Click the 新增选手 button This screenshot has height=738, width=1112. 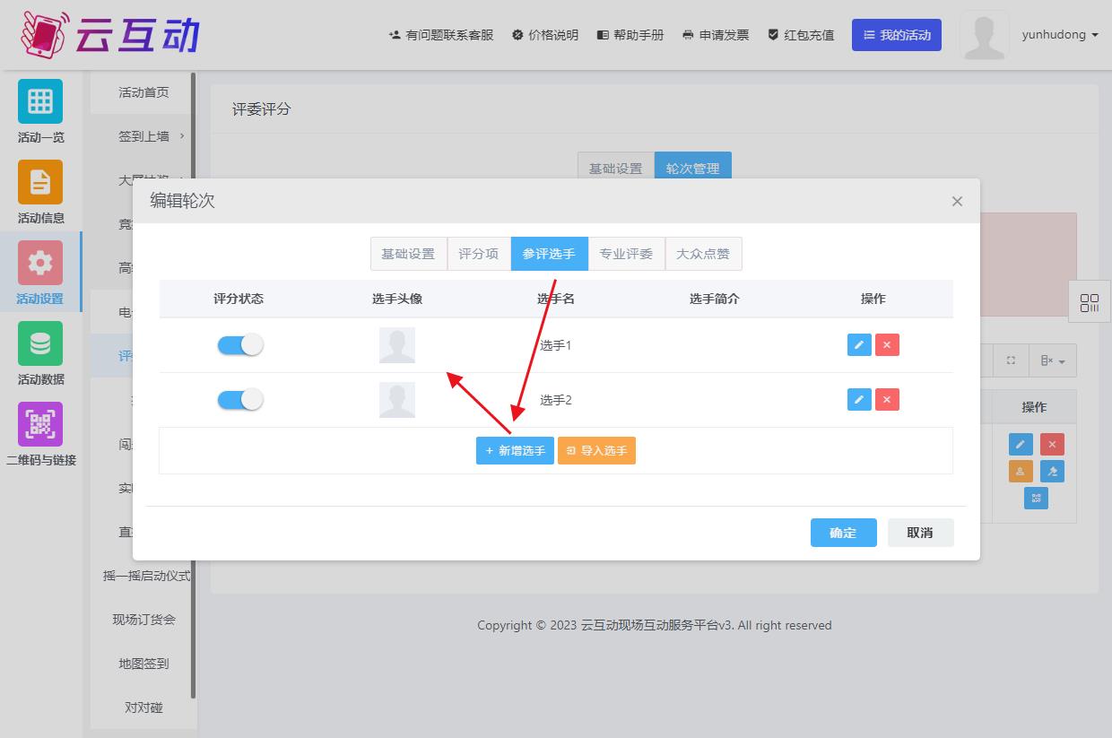tap(515, 450)
